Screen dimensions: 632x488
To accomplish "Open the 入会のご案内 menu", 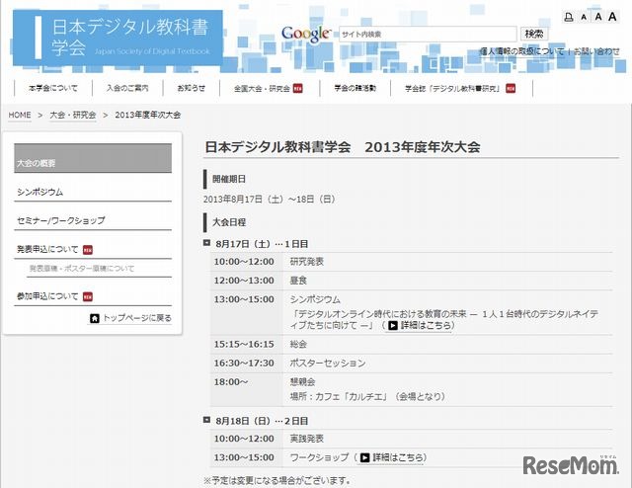I will (127, 88).
